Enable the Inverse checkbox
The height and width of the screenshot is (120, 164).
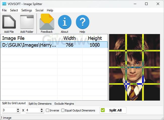click(47, 110)
